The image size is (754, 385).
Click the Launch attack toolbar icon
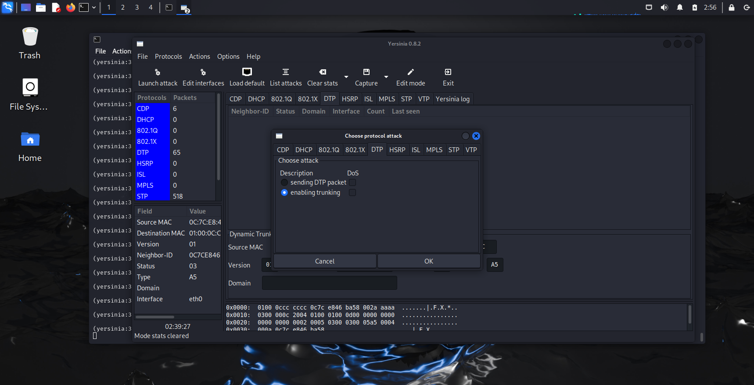coord(158,72)
